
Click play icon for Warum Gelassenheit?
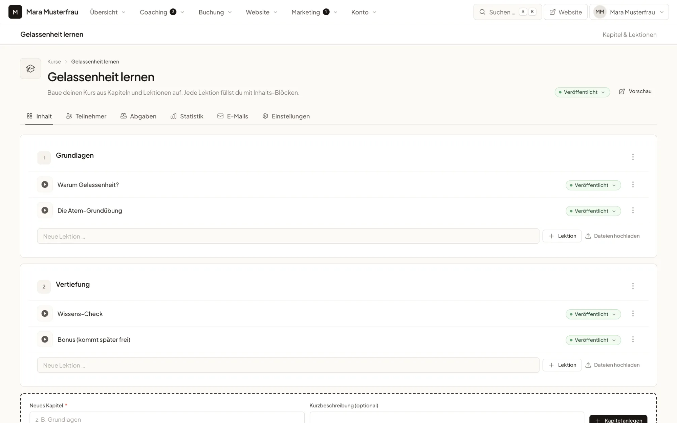click(x=45, y=184)
